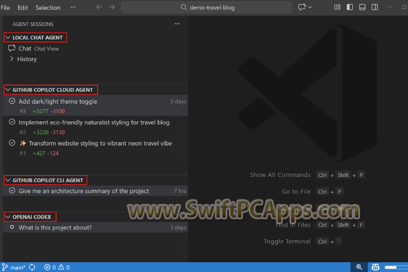Open the Agent Sessions more actions ellipsis

pos(177,24)
